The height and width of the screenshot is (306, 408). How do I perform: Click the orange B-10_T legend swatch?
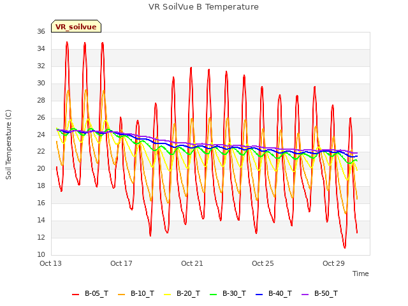122,295
